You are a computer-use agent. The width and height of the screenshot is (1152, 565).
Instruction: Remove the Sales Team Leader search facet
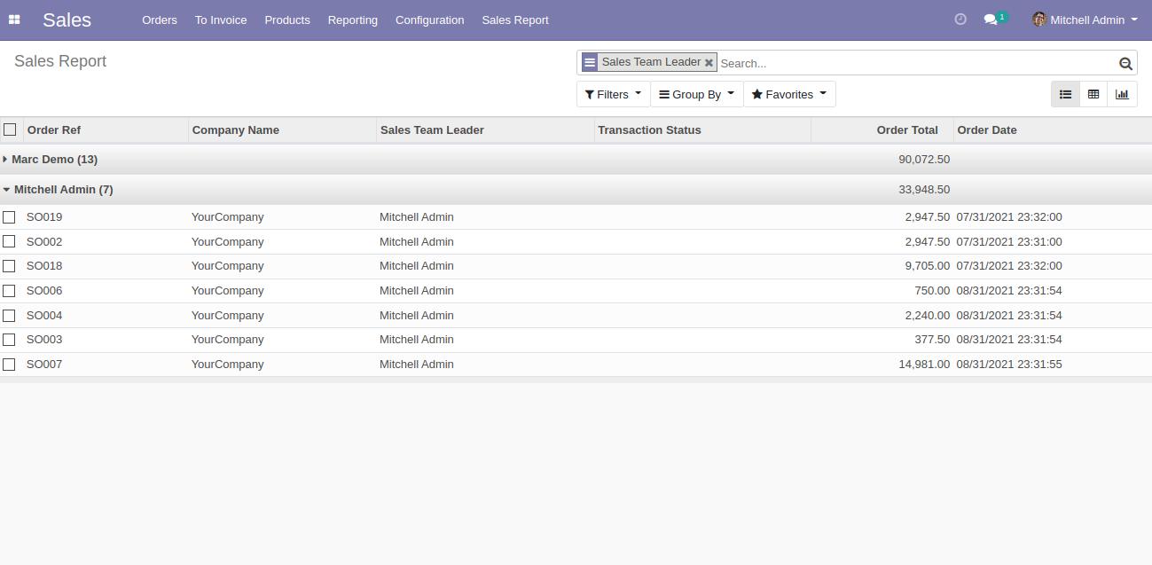pyautogui.click(x=709, y=63)
